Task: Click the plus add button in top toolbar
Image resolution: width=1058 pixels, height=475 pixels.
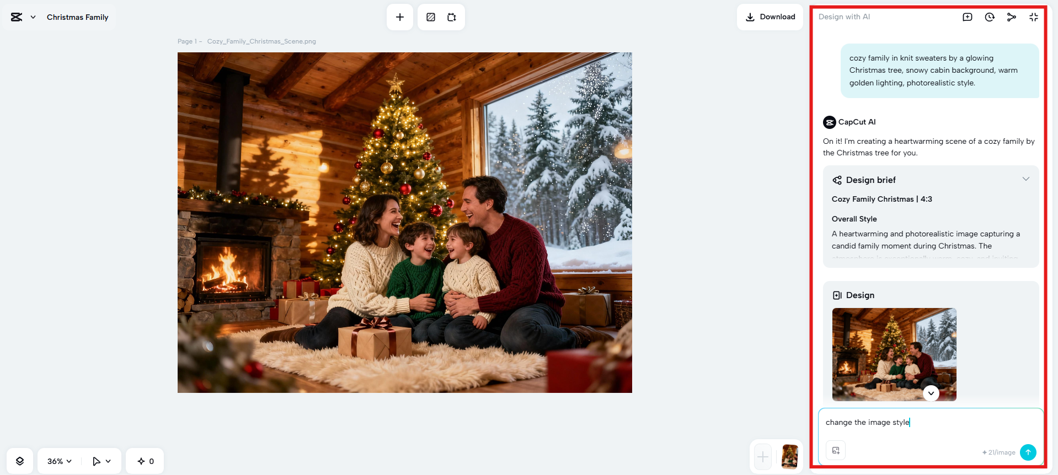Action: pyautogui.click(x=400, y=17)
